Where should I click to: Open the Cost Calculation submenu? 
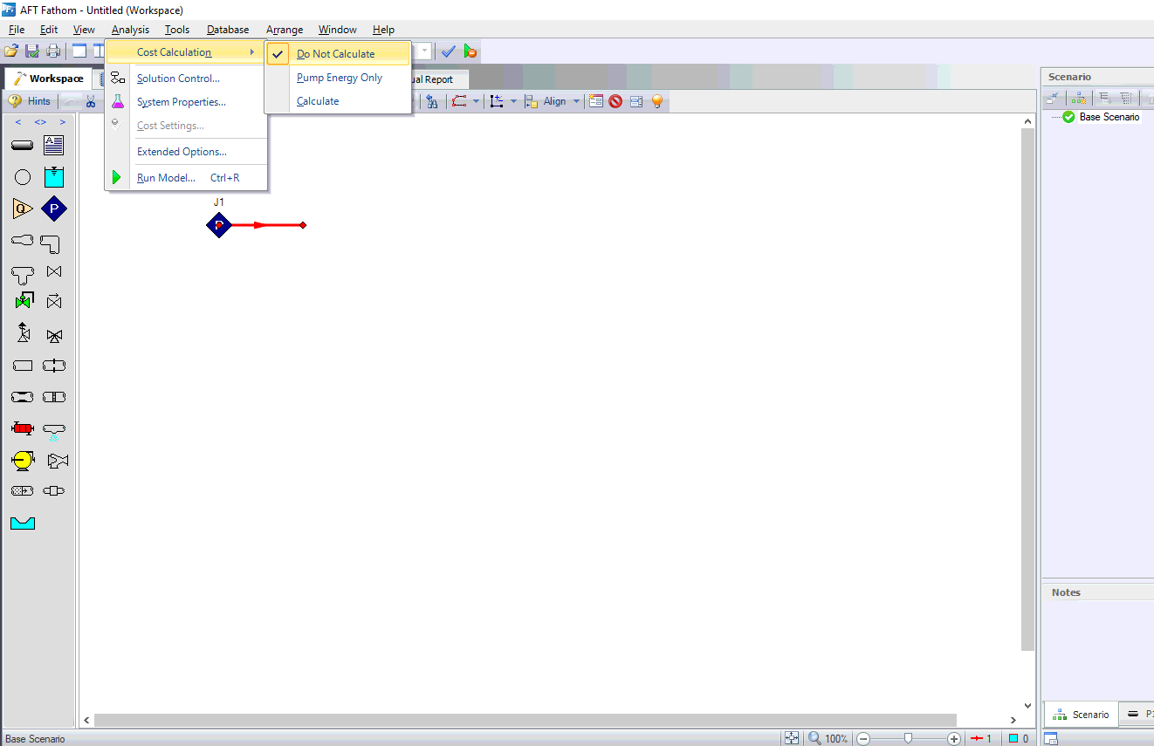pyautogui.click(x=185, y=52)
